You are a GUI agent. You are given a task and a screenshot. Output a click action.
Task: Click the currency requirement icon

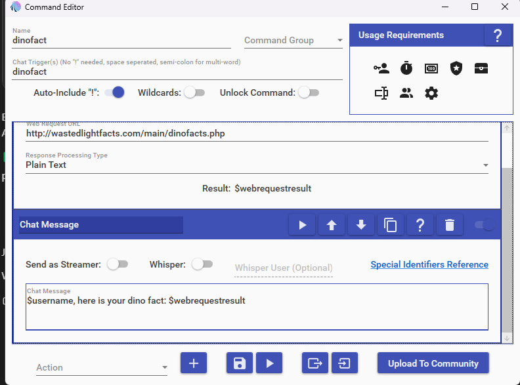tap(431, 68)
